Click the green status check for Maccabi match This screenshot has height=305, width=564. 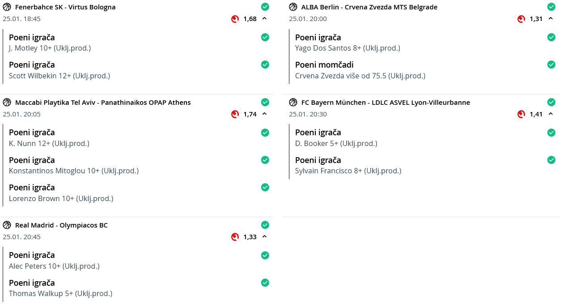[x=265, y=102]
